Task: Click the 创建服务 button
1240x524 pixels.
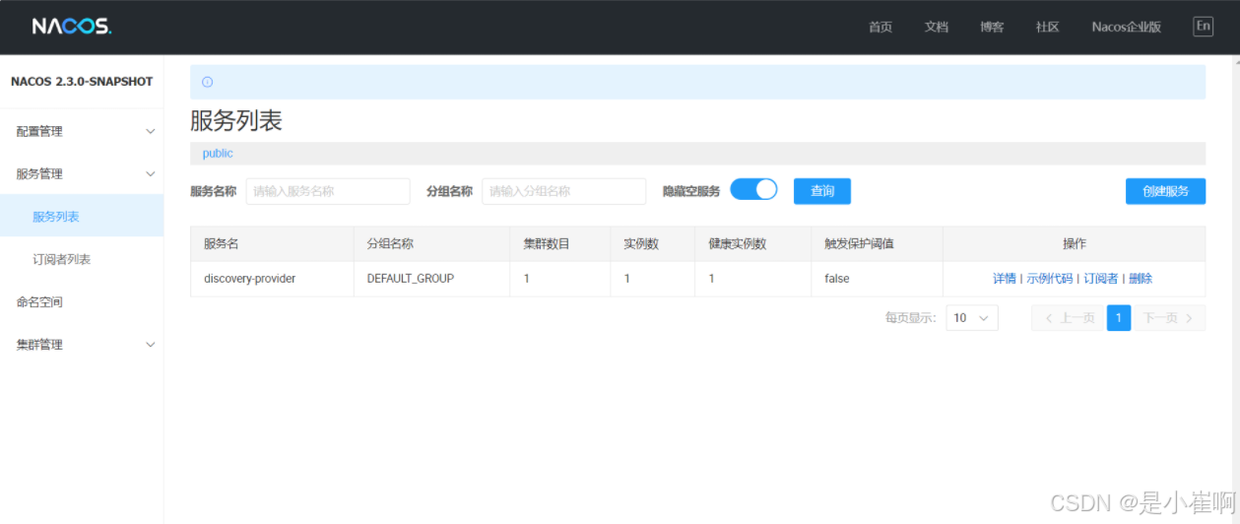Action: tap(1165, 191)
